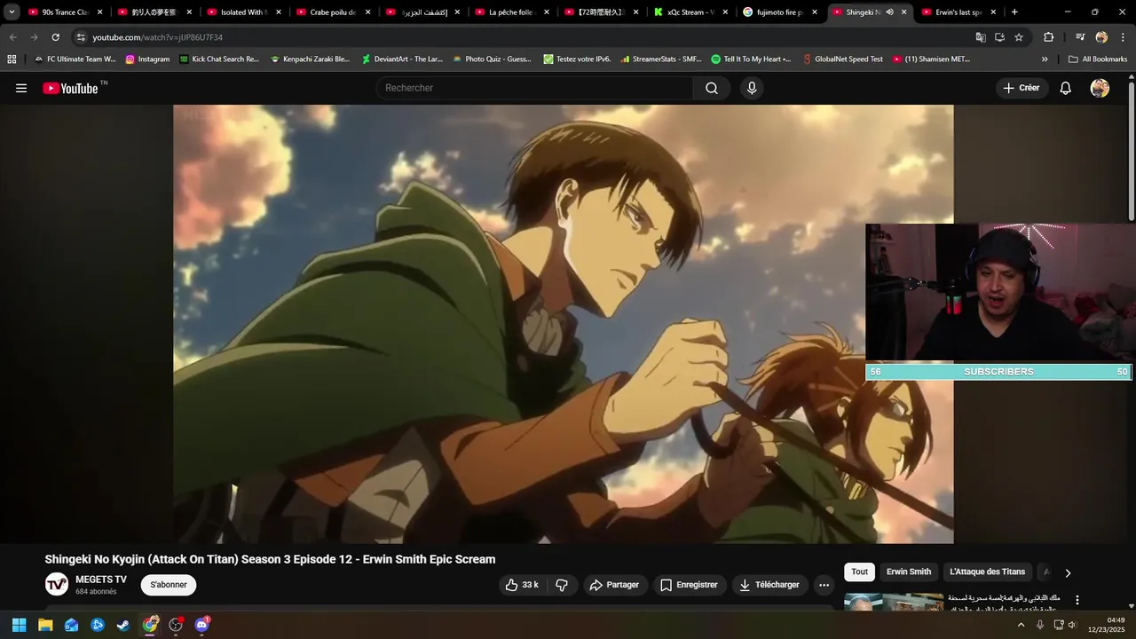Screen dimensions: 1136x639
Task: Switch to the Crabe poilu tab
Action: [332, 12]
